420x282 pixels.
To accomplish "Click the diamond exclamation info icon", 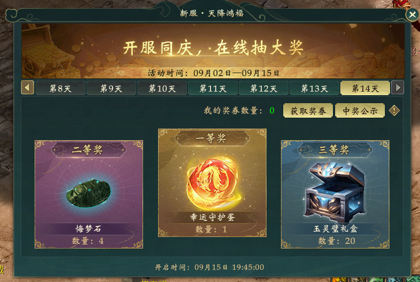I will click(394, 110).
